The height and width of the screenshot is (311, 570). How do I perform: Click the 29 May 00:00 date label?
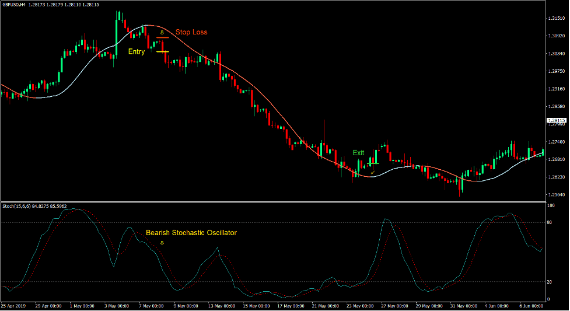coord(429,306)
